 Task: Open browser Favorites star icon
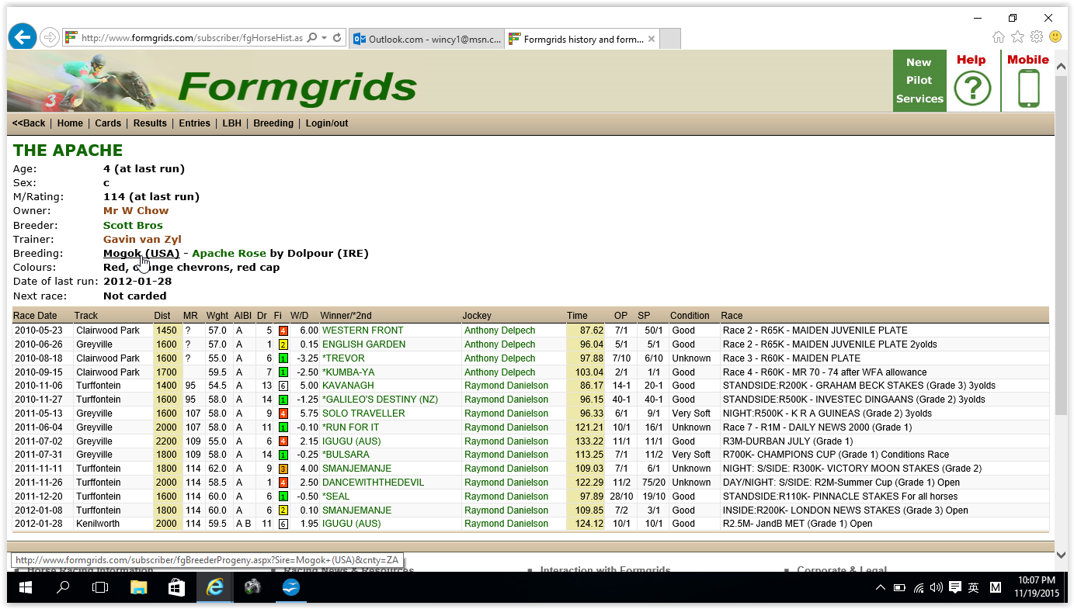point(1017,36)
